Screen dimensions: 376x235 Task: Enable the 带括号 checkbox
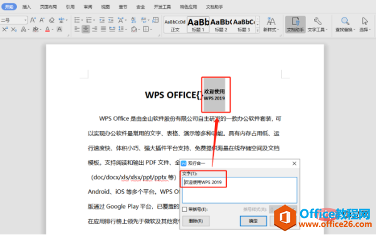coord(185,209)
